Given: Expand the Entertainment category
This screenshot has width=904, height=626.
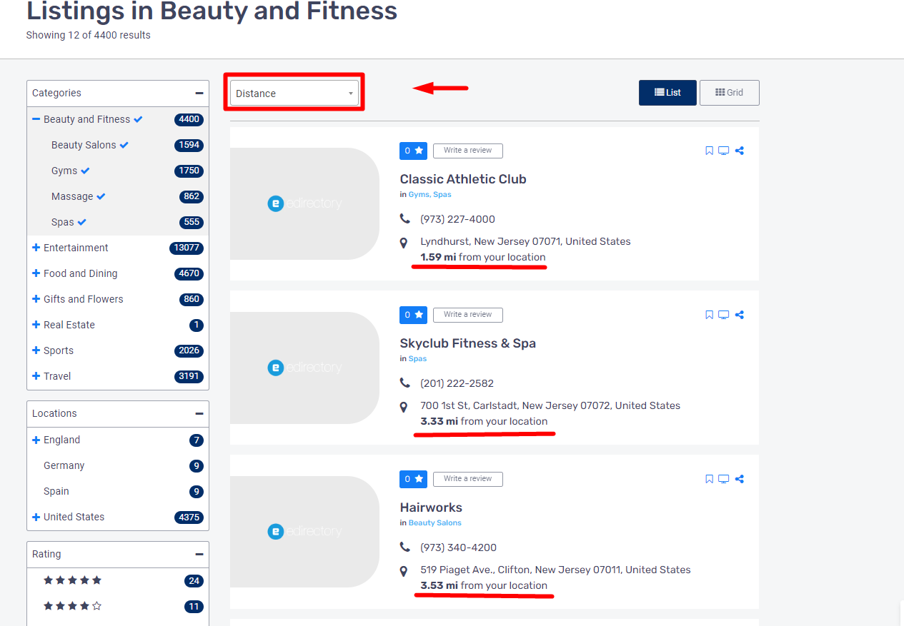Looking at the screenshot, I should click(x=36, y=248).
